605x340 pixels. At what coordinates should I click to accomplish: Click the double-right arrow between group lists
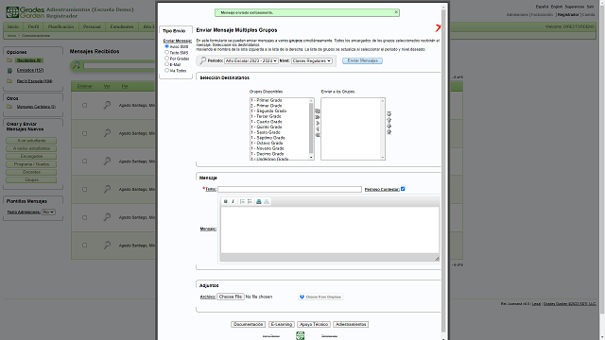pos(318,117)
